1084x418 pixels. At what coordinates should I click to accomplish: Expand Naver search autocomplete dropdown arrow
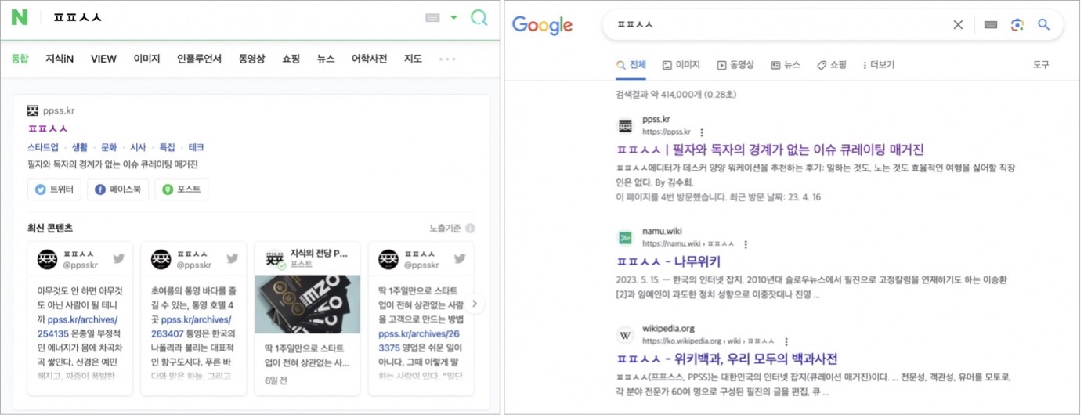[x=453, y=18]
